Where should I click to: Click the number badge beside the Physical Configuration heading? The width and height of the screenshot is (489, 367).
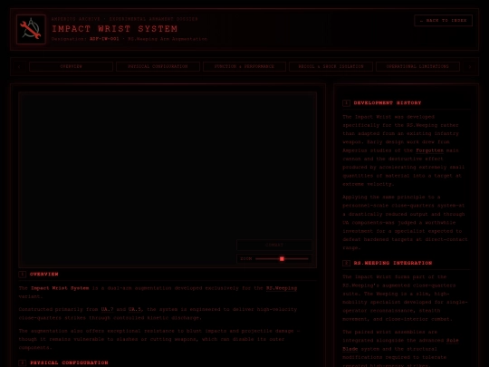tap(22, 362)
